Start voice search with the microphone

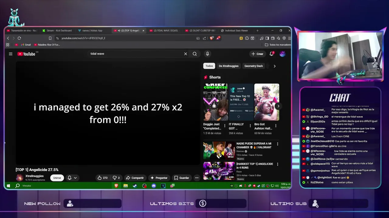click(x=207, y=54)
